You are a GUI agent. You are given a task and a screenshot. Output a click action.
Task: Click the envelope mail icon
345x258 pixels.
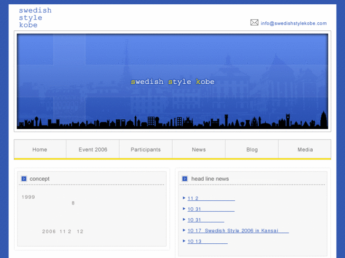click(x=254, y=22)
